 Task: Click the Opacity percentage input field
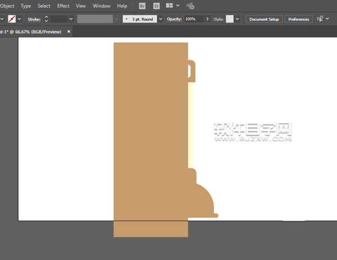pos(193,19)
